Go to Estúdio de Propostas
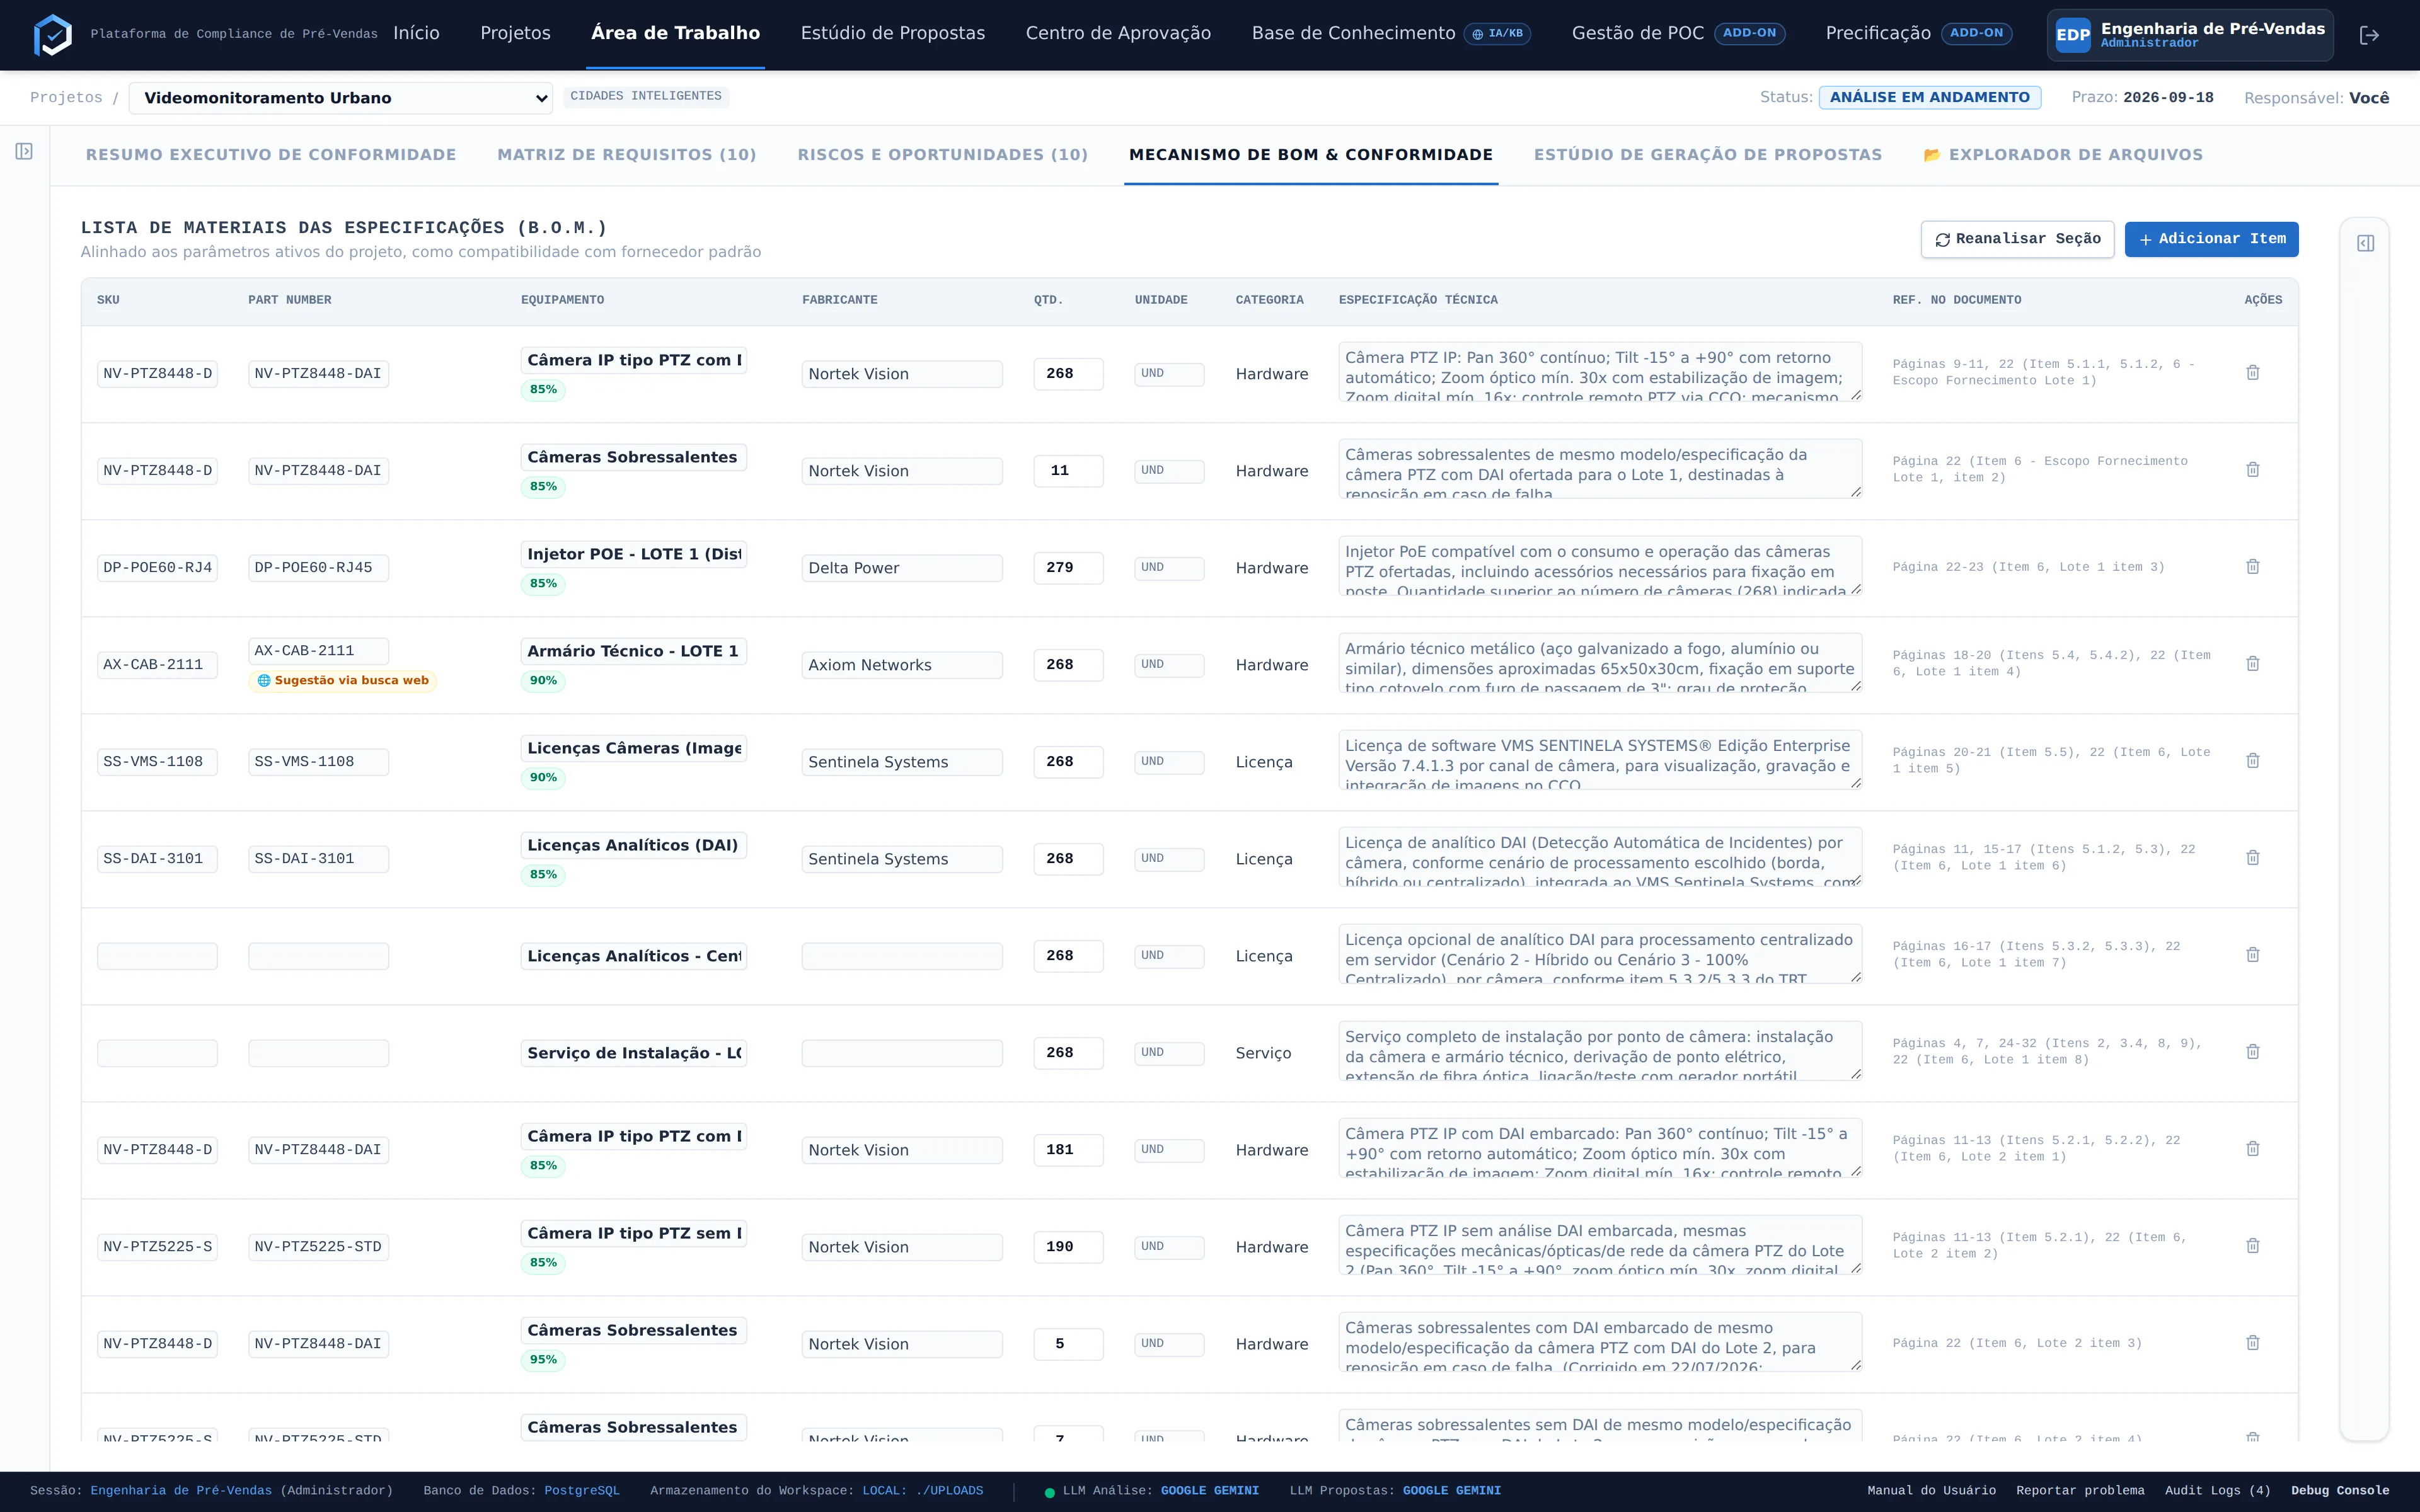This screenshot has height=1512, width=2420. pyautogui.click(x=892, y=33)
